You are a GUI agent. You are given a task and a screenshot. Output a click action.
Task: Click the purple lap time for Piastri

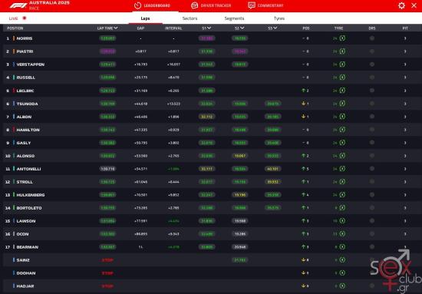(107, 51)
